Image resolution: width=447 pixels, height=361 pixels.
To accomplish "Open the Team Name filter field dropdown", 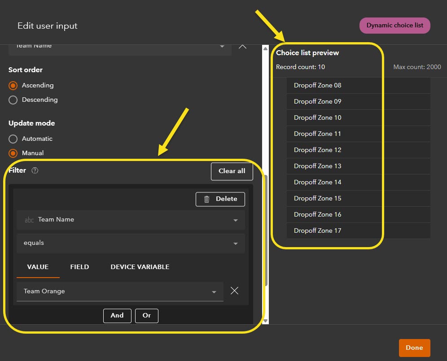I will coord(235,220).
